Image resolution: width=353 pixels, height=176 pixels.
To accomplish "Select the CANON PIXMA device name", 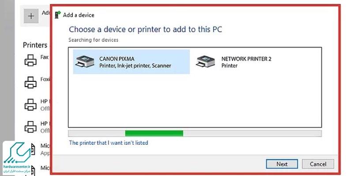I will click(116, 59).
